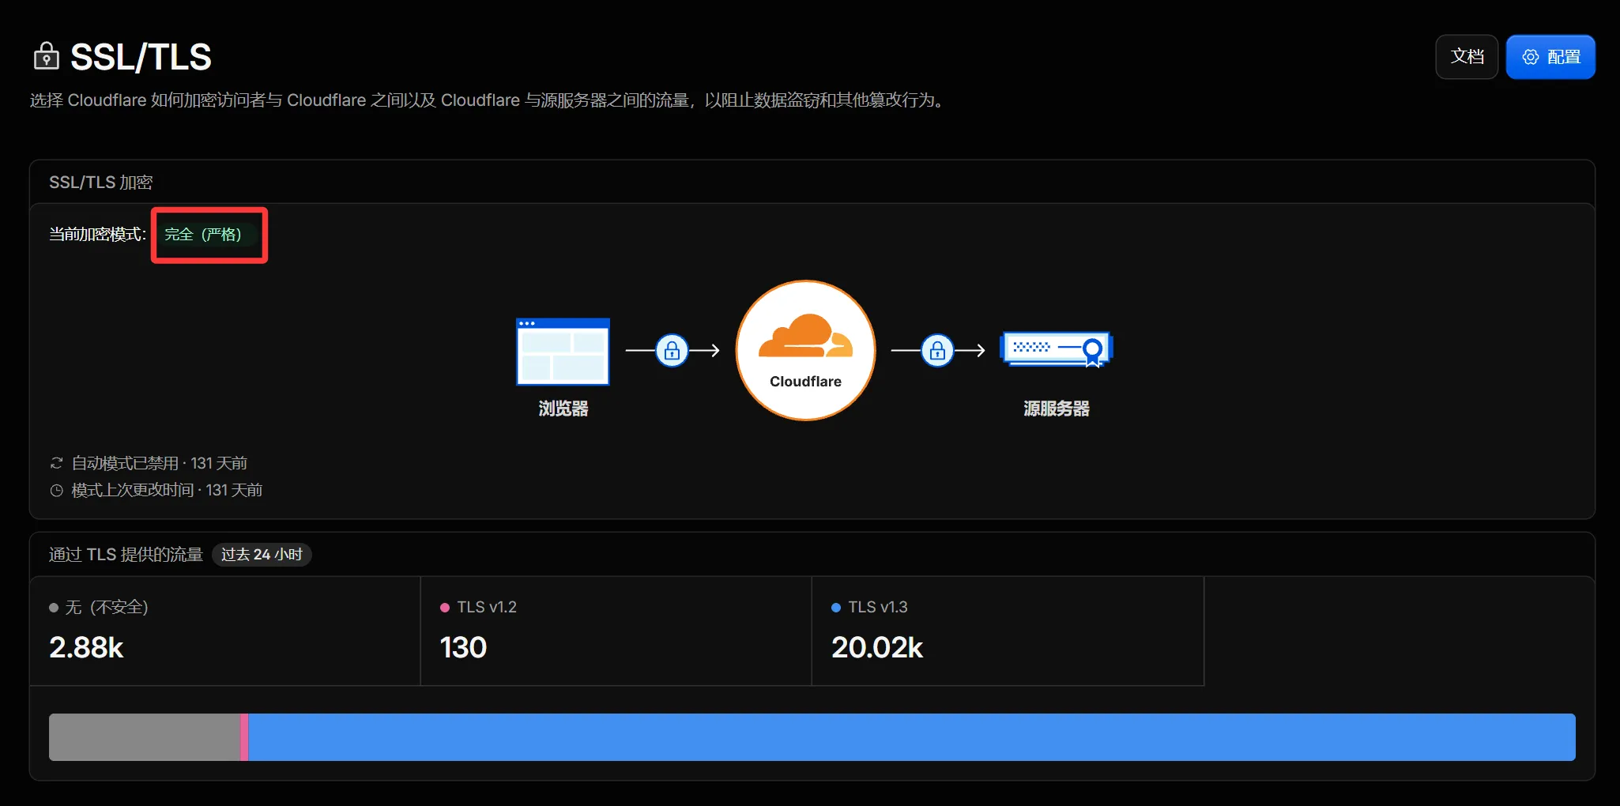This screenshot has width=1620, height=806.
Task: Click the SSL/TLS padlock icon beside the title
Action: point(46,57)
